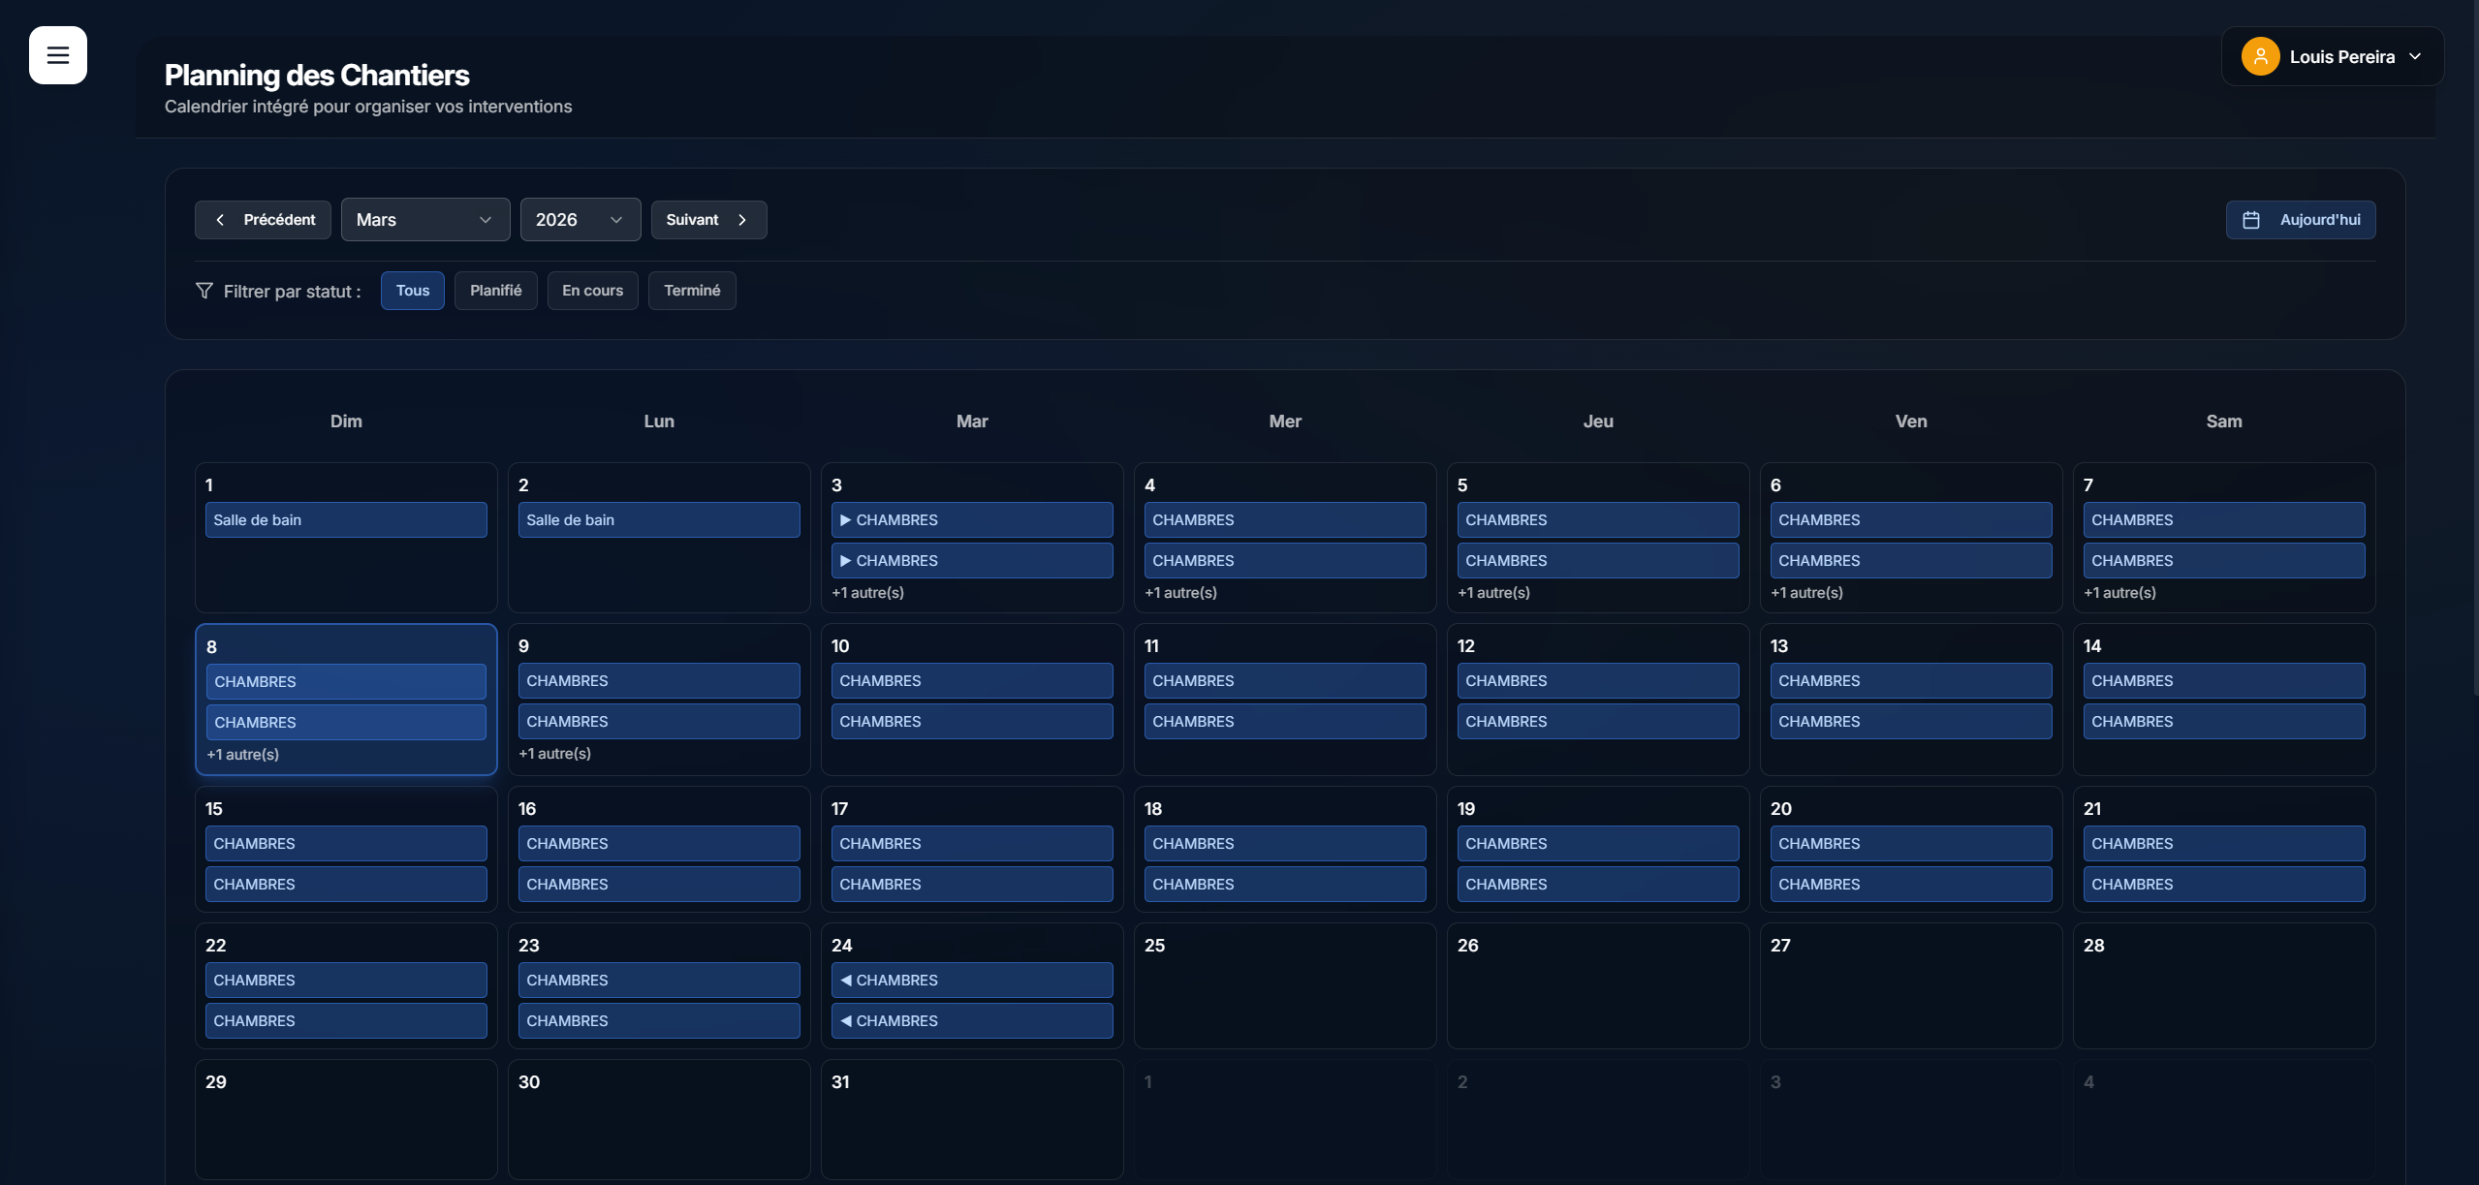Image resolution: width=2479 pixels, height=1185 pixels.
Task: Filter by En cours status
Action: [592, 291]
